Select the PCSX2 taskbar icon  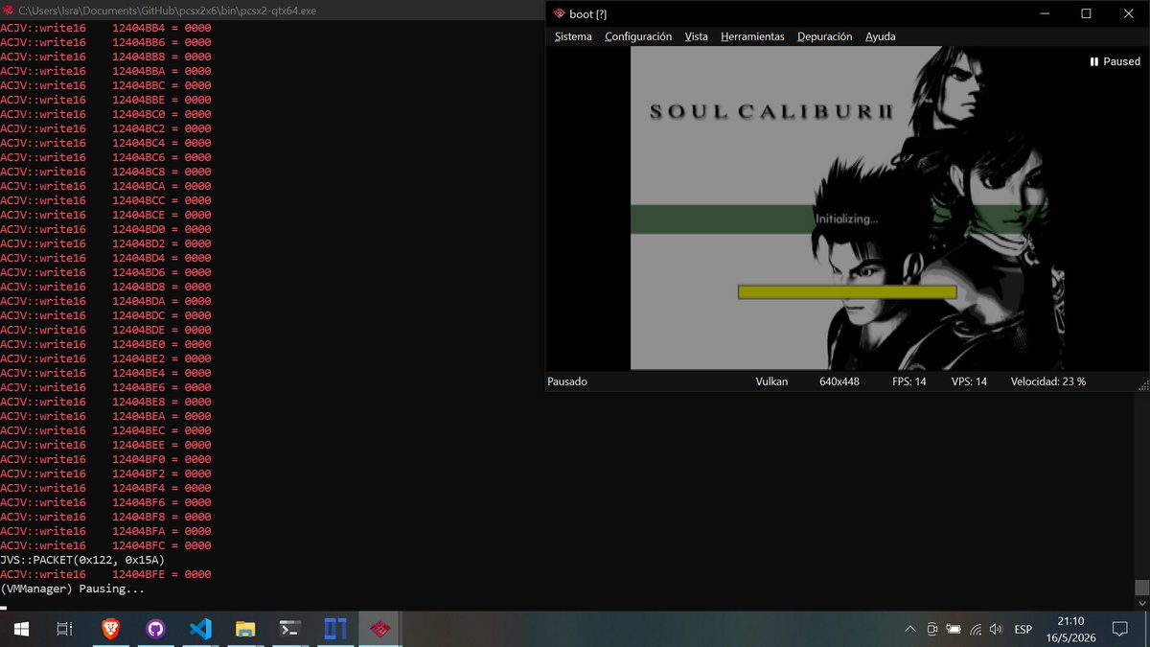(x=380, y=629)
